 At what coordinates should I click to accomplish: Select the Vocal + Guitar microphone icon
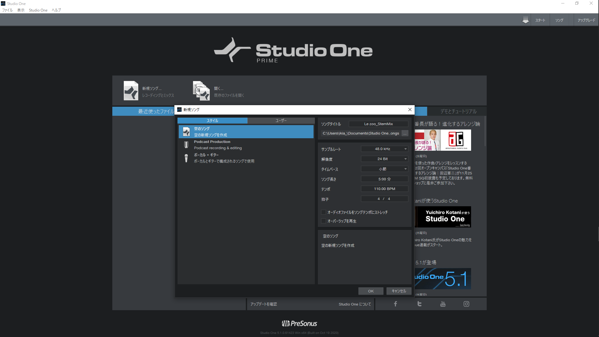pyautogui.click(x=186, y=158)
